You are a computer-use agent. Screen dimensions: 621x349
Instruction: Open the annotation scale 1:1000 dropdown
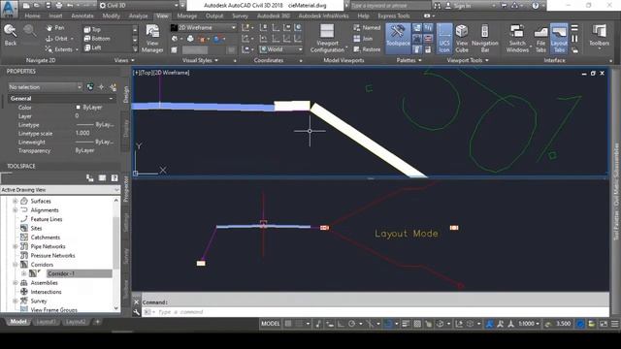point(529,324)
